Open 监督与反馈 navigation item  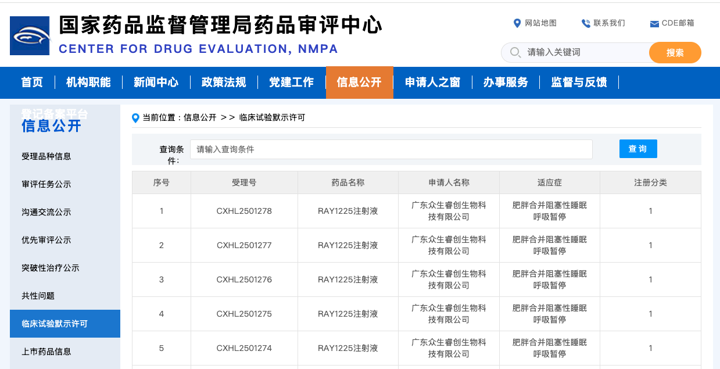click(x=579, y=83)
